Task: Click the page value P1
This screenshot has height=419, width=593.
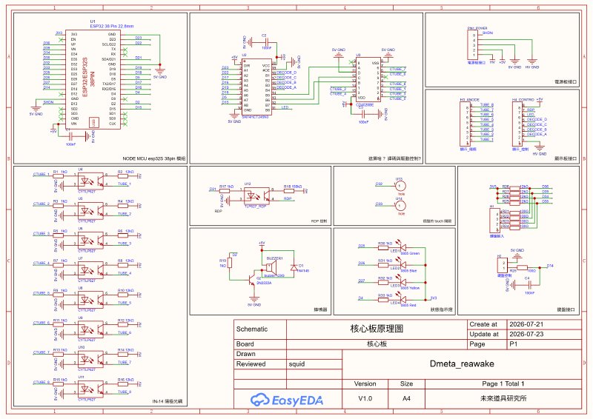Action: [x=513, y=343]
